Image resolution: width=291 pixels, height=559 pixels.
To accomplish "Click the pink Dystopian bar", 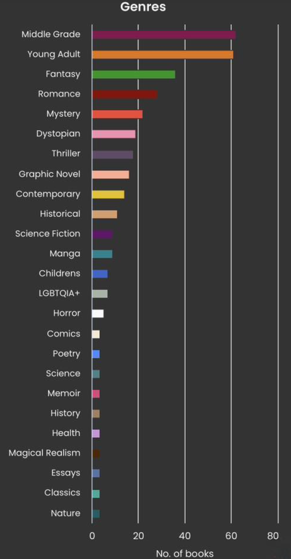I will click(113, 134).
